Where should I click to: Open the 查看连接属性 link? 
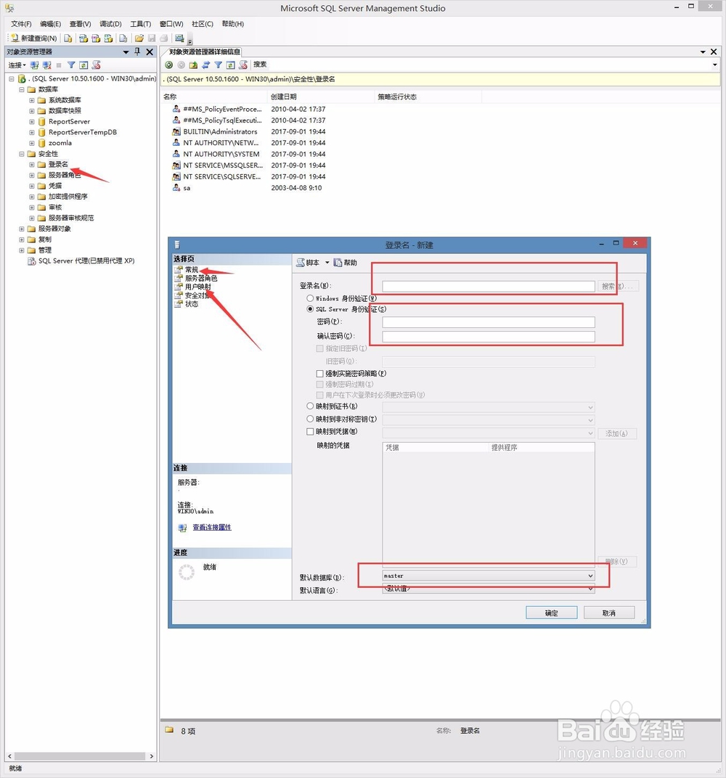(212, 528)
